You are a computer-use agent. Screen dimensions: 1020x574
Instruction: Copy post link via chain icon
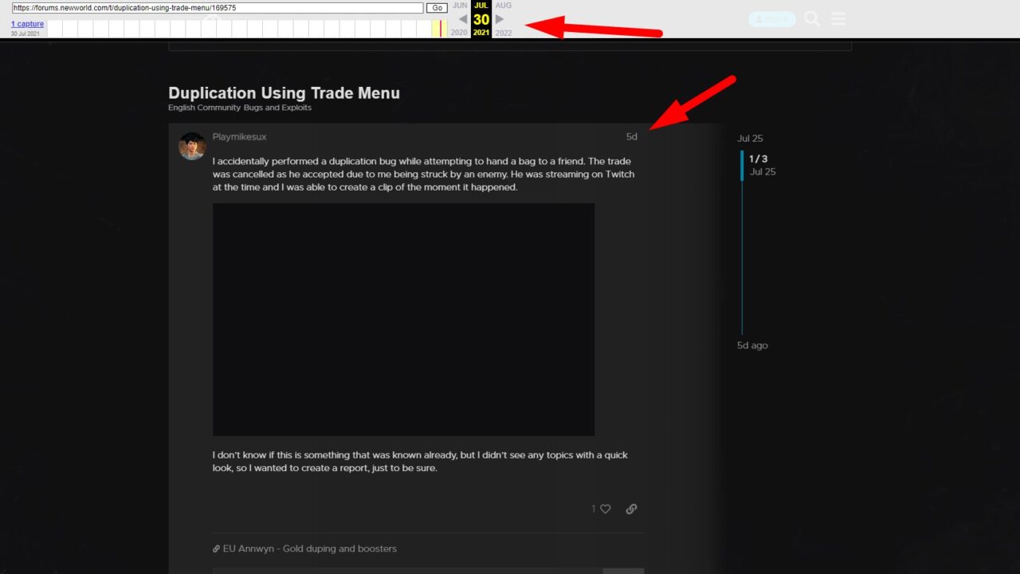coord(631,509)
